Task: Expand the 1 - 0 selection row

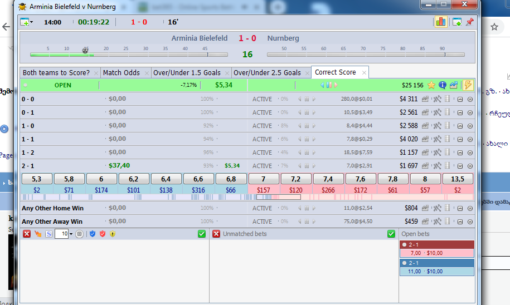Action: click(x=460, y=126)
